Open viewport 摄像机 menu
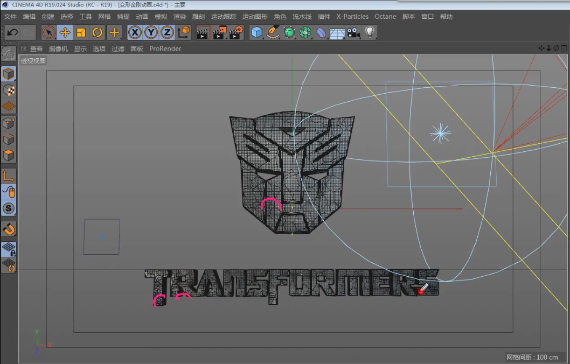570x364 pixels. (x=59, y=48)
